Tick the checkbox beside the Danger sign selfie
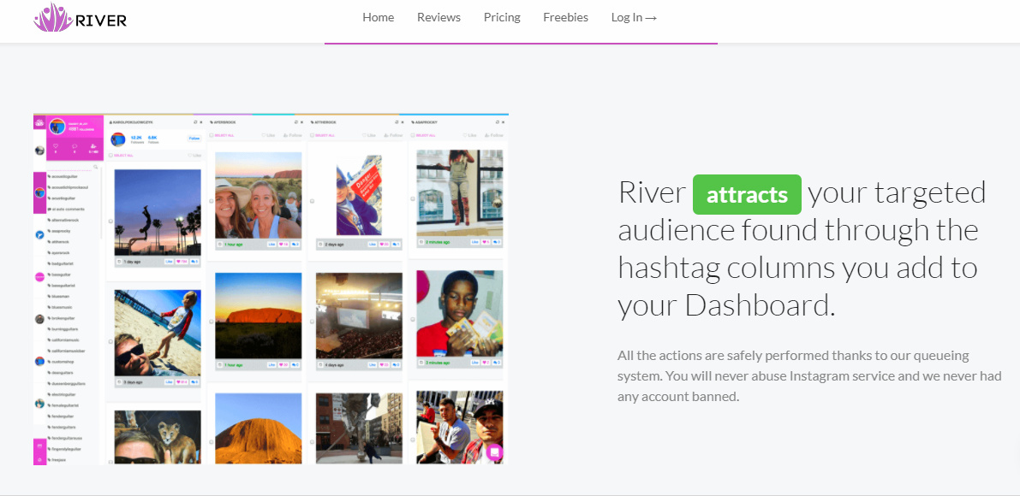The width and height of the screenshot is (1020, 496). tap(312, 201)
